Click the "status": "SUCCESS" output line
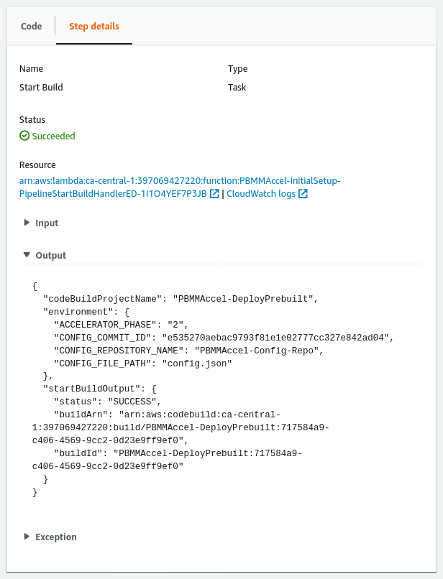Screen dimensions: 443x579 [x=110, y=402]
